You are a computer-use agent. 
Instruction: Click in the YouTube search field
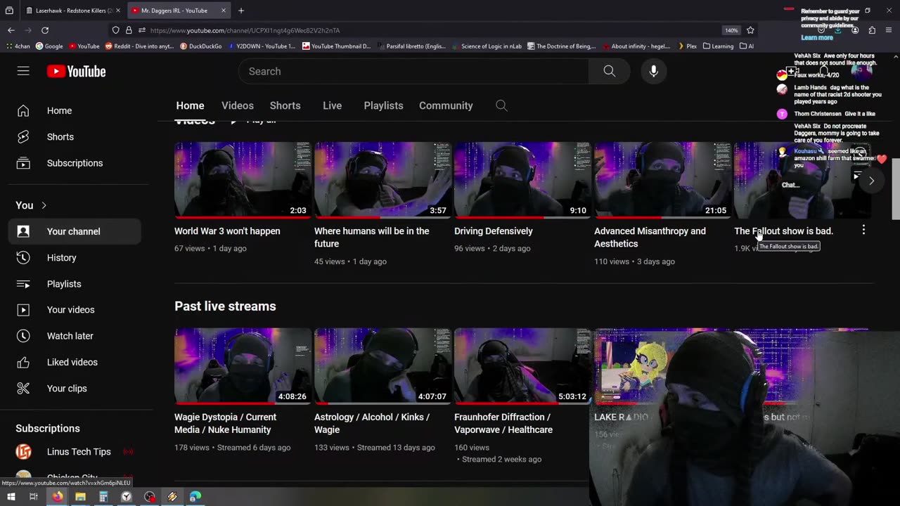tap(413, 71)
